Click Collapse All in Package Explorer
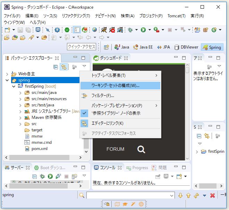The image size is (229, 210). (x=56, y=67)
